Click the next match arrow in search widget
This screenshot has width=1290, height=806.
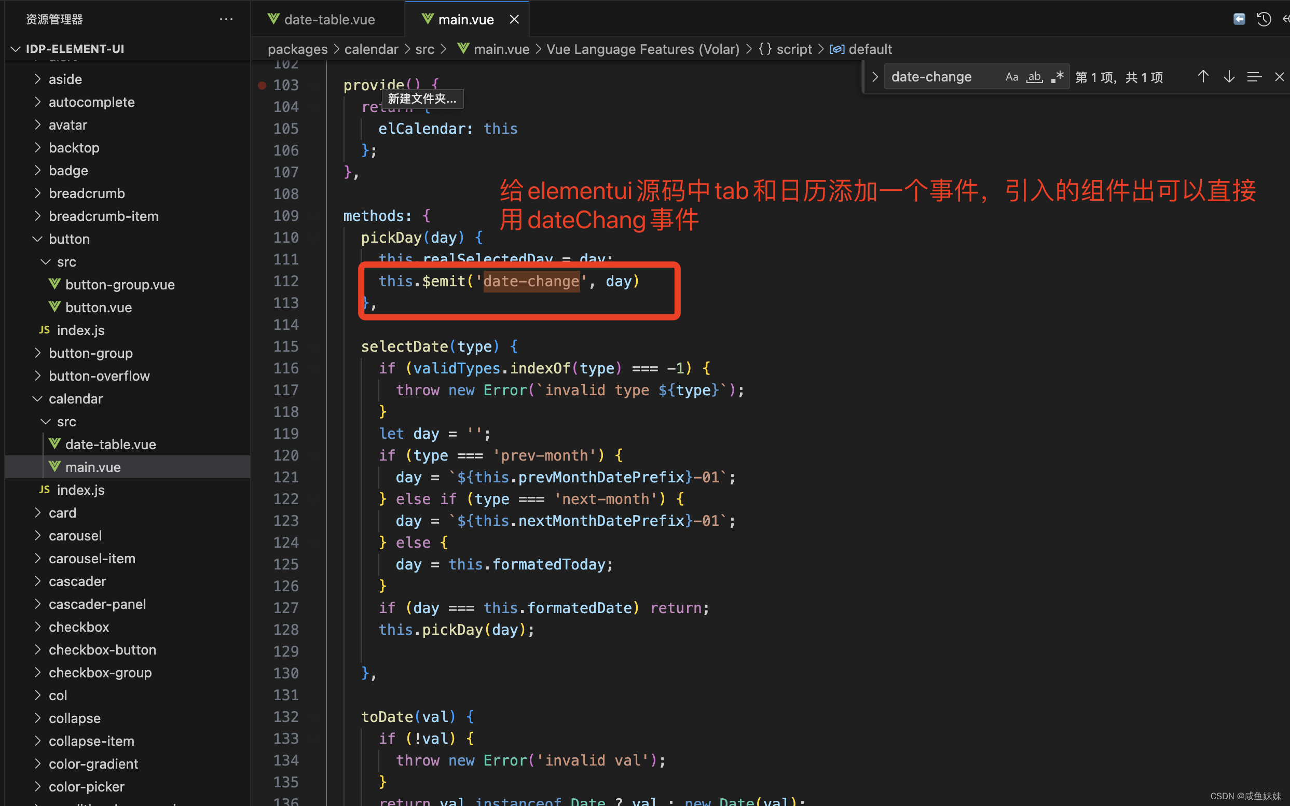tap(1229, 76)
